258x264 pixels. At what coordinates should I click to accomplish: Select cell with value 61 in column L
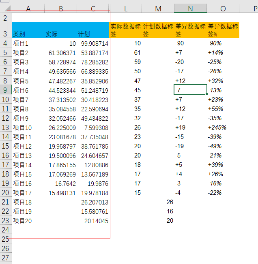pos(126,53)
